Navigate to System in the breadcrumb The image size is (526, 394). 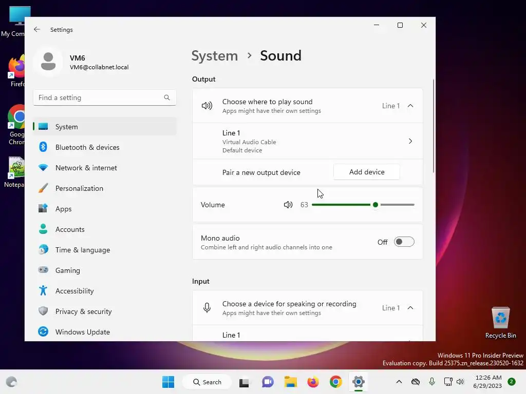pyautogui.click(x=214, y=55)
